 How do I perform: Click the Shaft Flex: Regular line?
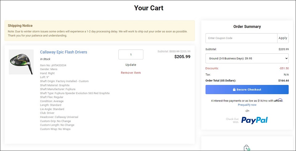[x=52, y=97]
